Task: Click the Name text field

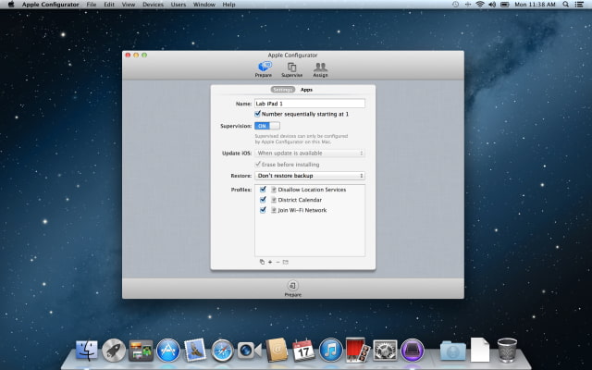Action: point(310,104)
